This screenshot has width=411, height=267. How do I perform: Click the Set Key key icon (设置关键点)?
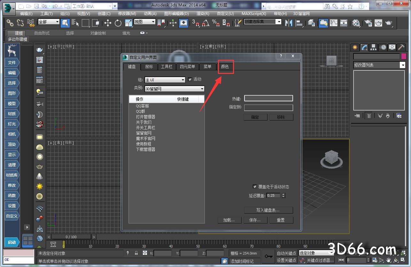point(268,256)
